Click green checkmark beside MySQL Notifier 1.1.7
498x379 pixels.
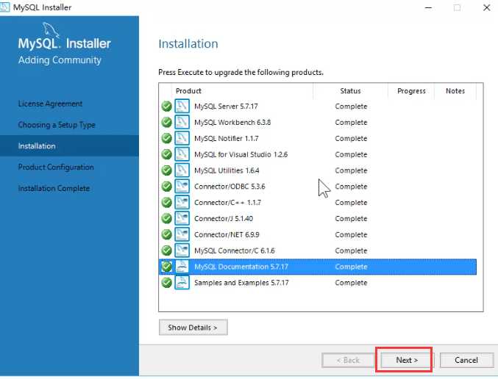(x=167, y=138)
